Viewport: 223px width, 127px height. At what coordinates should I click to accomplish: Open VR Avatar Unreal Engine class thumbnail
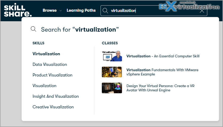tap(112, 88)
